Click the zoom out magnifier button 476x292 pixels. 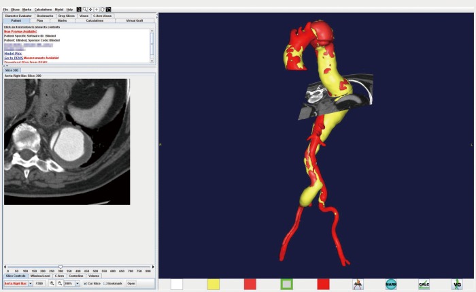[60, 284]
